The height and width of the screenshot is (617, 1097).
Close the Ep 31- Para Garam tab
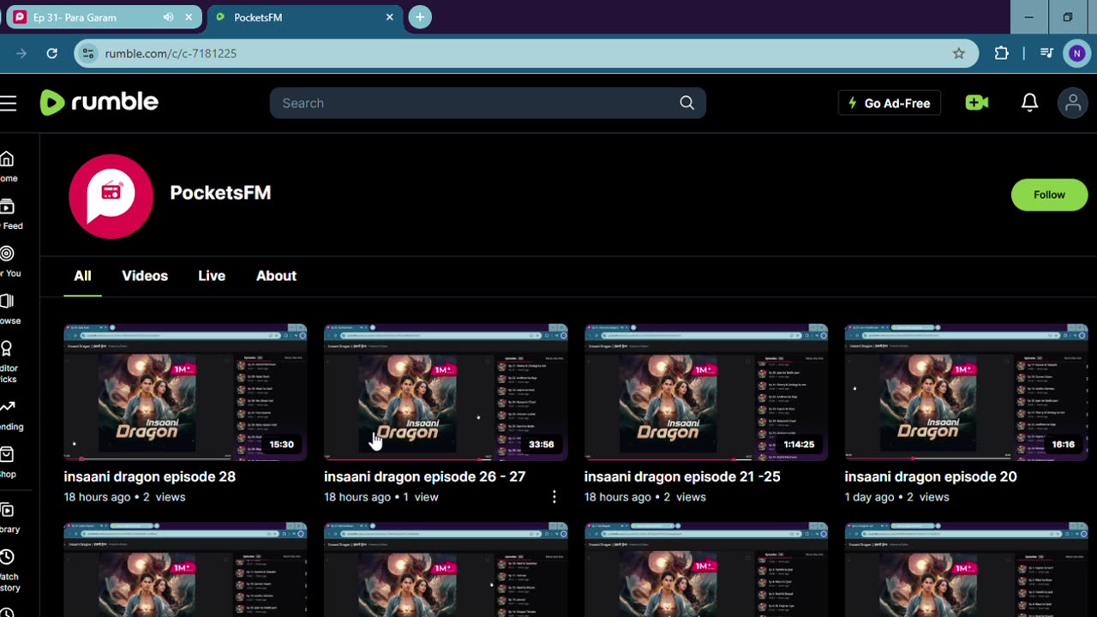point(189,17)
